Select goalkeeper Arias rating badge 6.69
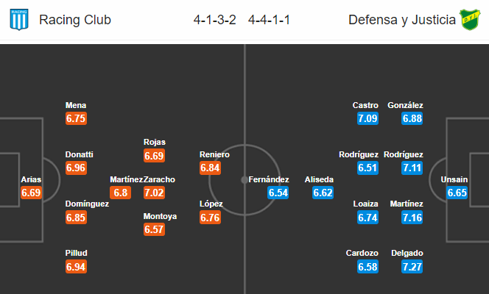 tap(31, 193)
